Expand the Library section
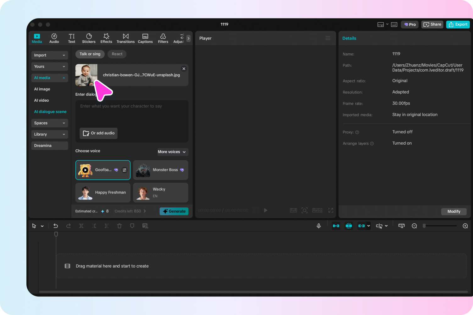 pyautogui.click(x=49, y=134)
